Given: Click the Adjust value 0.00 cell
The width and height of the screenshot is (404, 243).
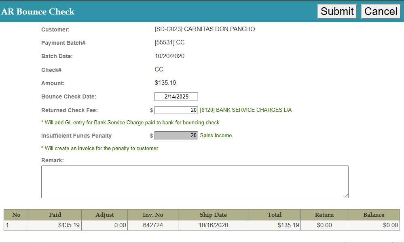Looking at the screenshot, I should (104, 225).
